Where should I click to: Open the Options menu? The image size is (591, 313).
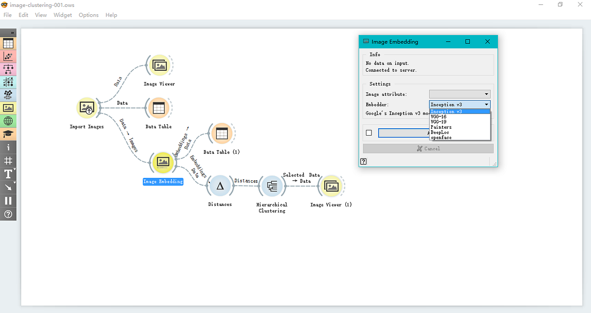tap(88, 15)
